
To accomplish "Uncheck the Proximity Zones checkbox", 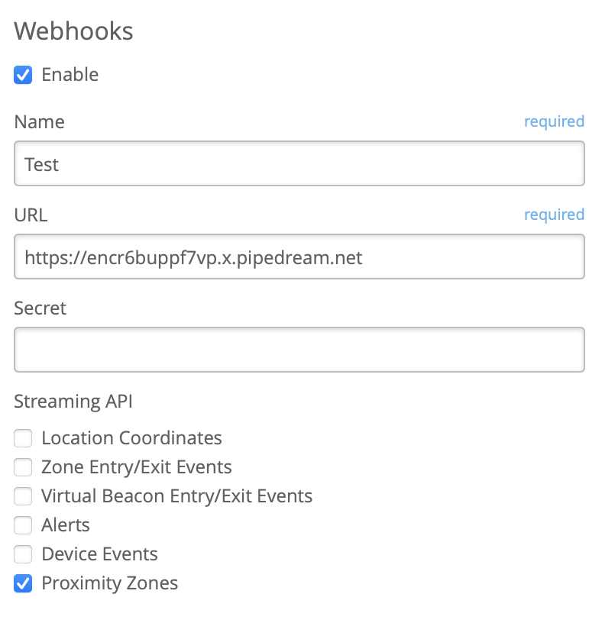I will (24, 583).
